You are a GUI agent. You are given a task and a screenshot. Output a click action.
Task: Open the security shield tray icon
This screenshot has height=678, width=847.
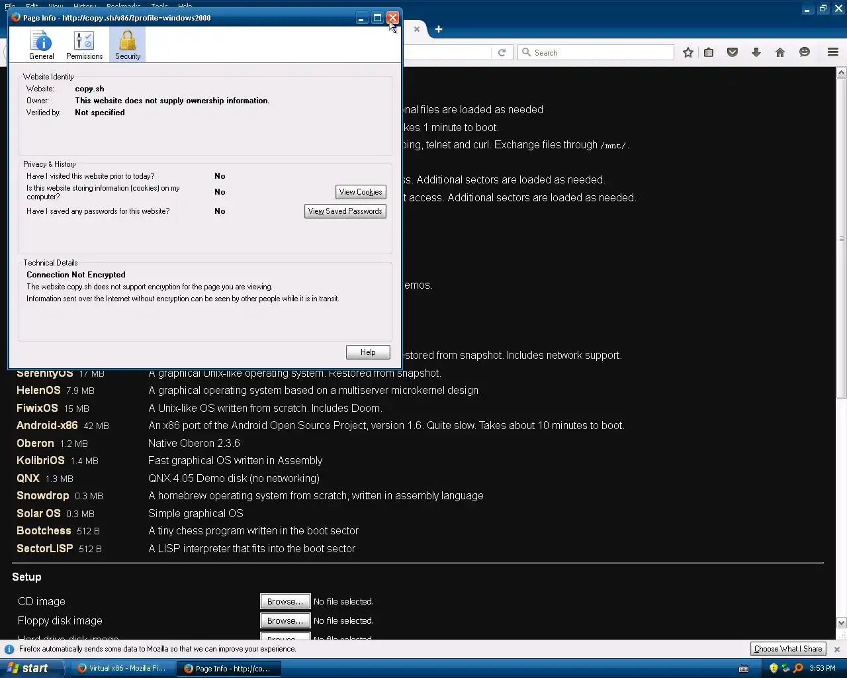(774, 669)
